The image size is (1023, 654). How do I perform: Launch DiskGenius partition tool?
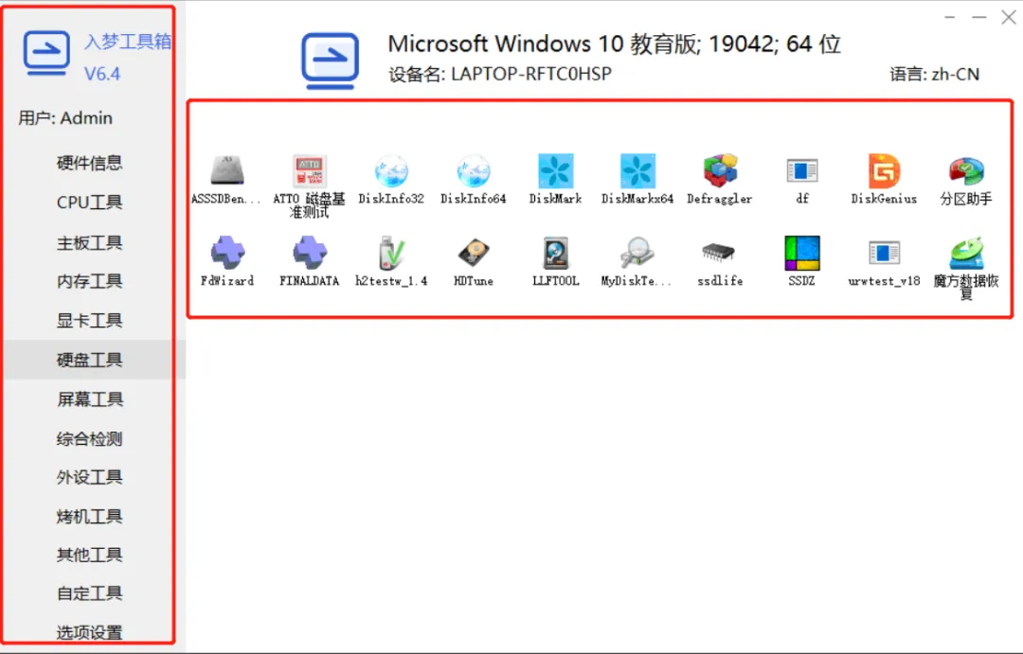pyautogui.click(x=884, y=171)
